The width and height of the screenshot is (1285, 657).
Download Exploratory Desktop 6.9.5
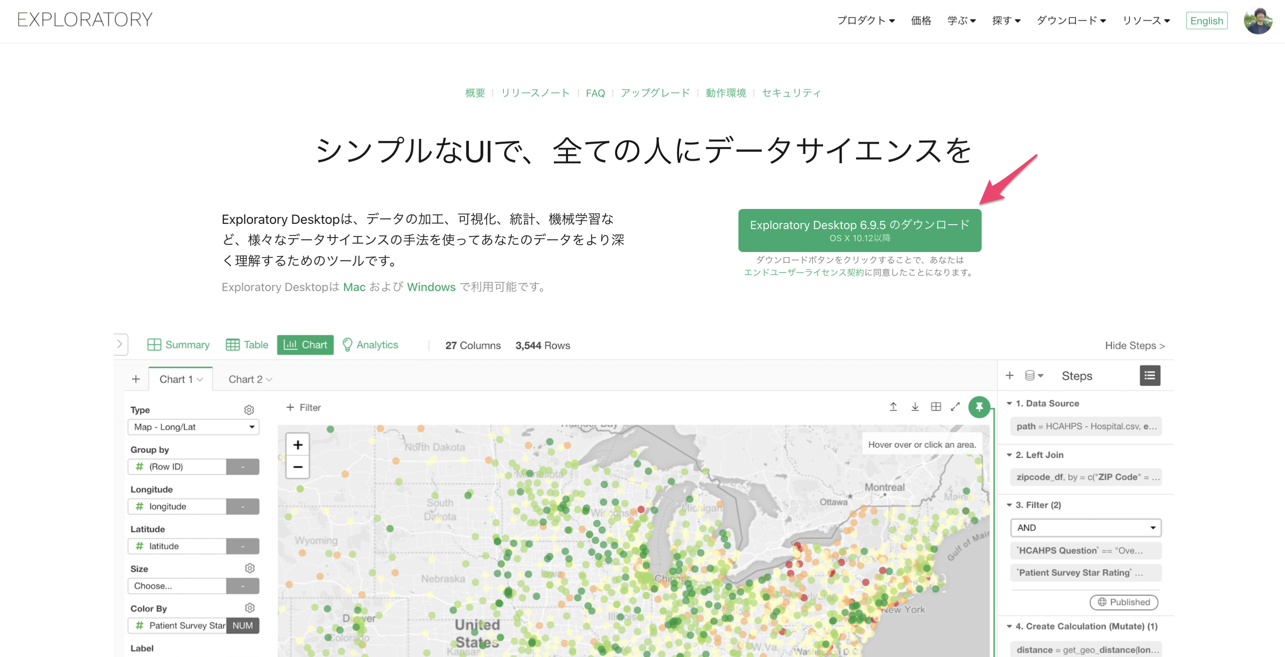point(859,230)
